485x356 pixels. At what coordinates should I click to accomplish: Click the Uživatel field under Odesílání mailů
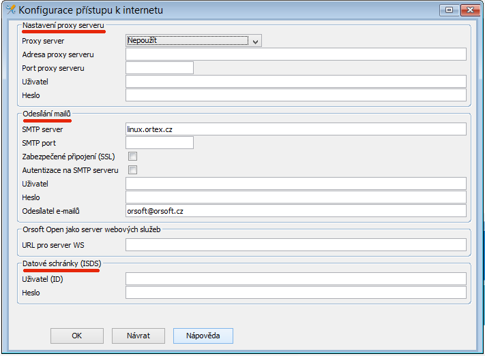(295, 184)
